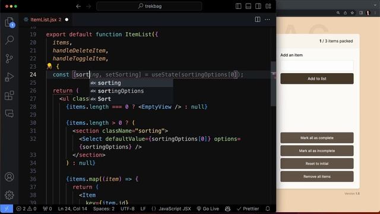Click editor vertical scrollbar

pyautogui.click(x=273, y=84)
